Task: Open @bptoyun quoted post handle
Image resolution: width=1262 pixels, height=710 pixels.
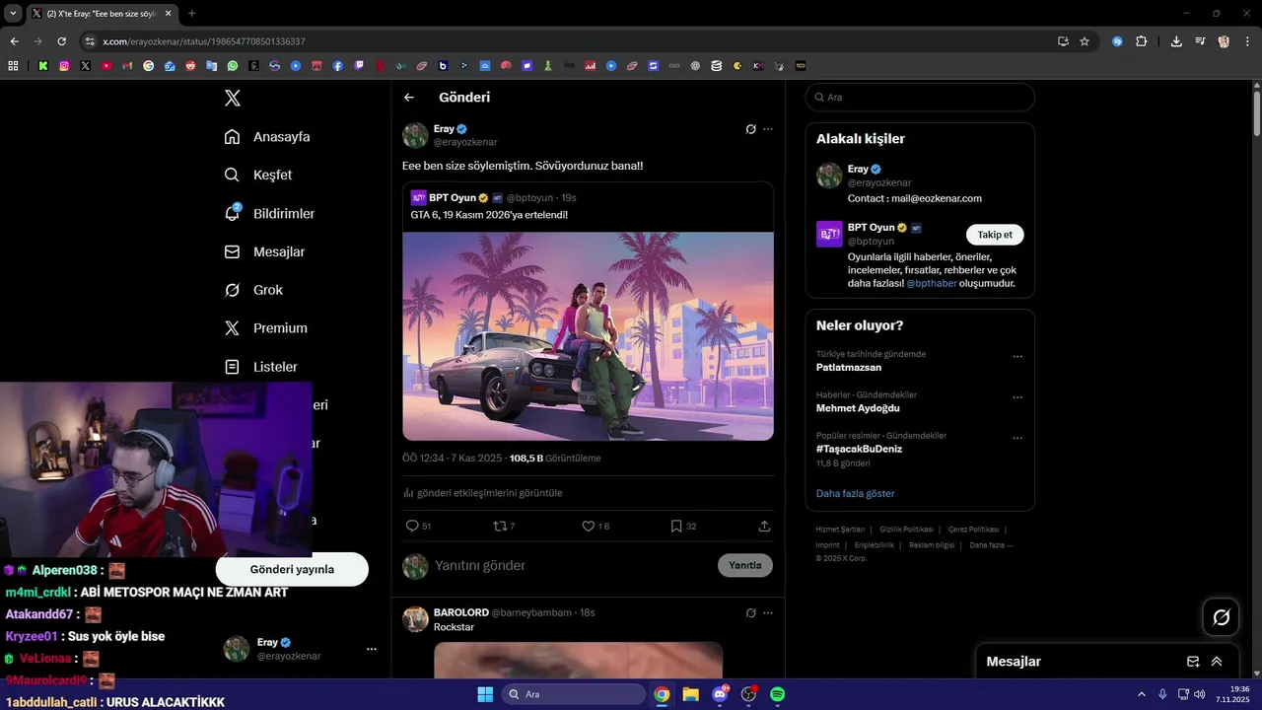Action: click(530, 198)
